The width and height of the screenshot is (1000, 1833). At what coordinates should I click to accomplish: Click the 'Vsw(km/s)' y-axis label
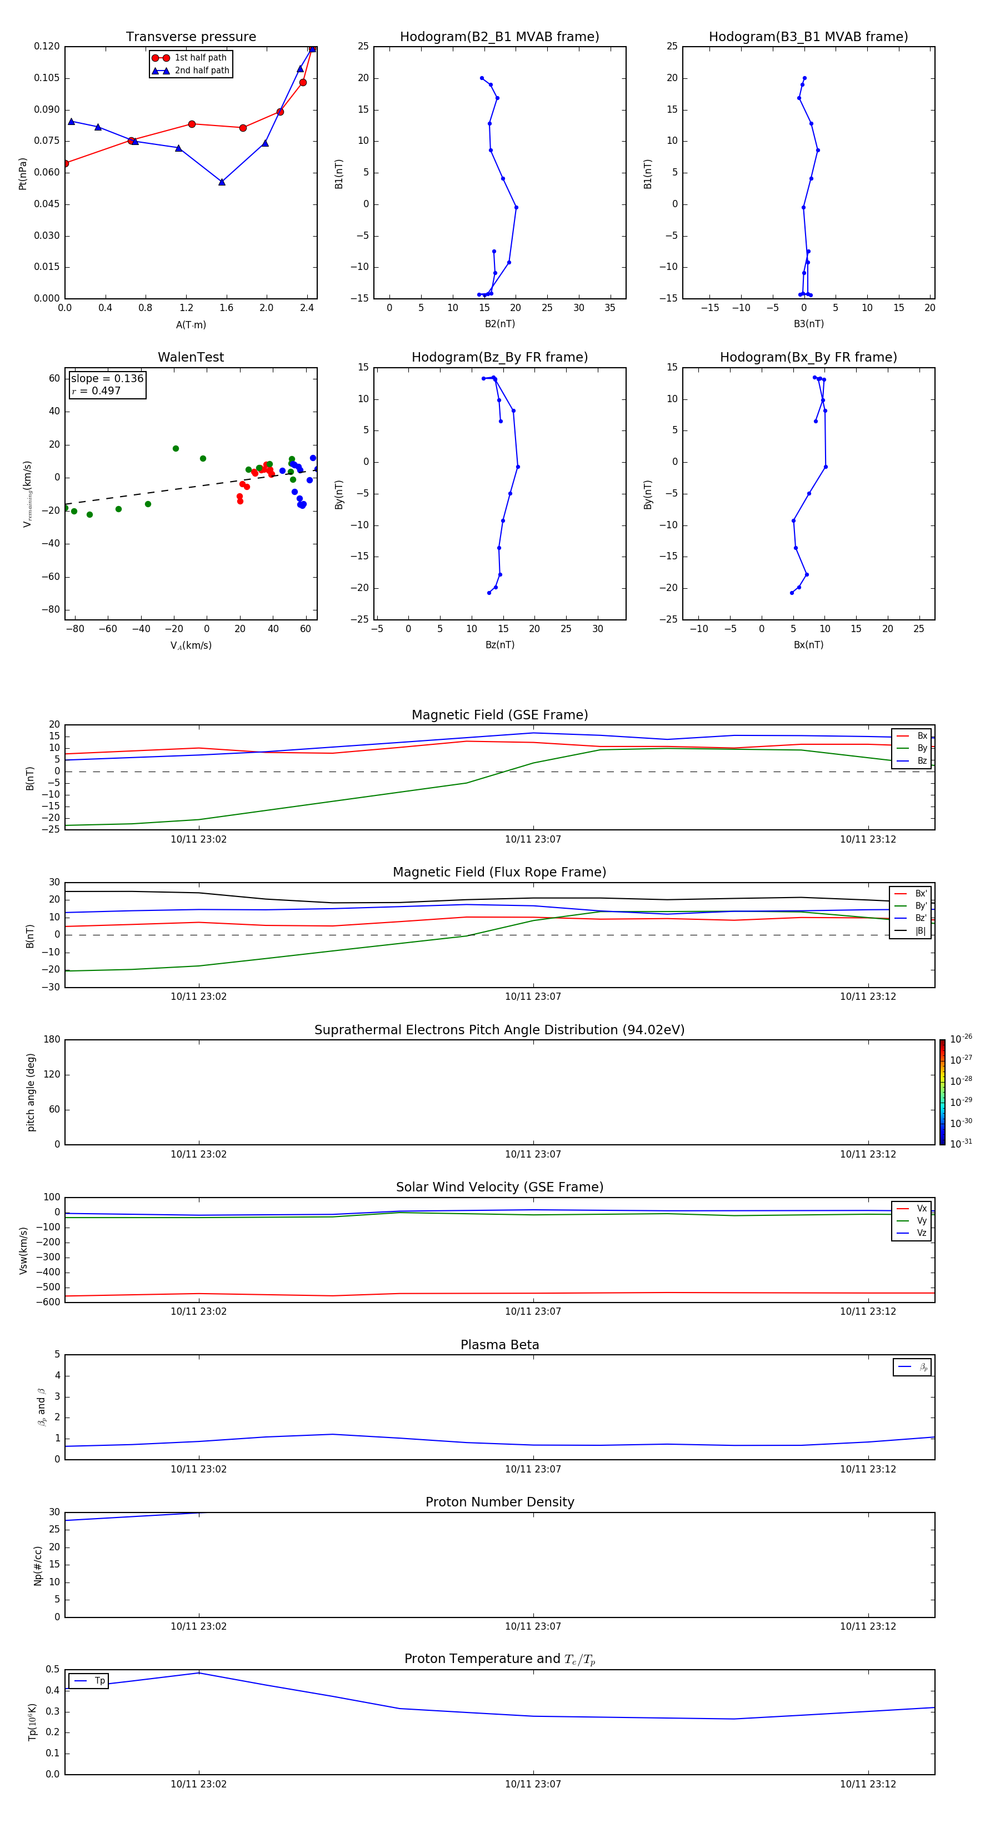[23, 1250]
